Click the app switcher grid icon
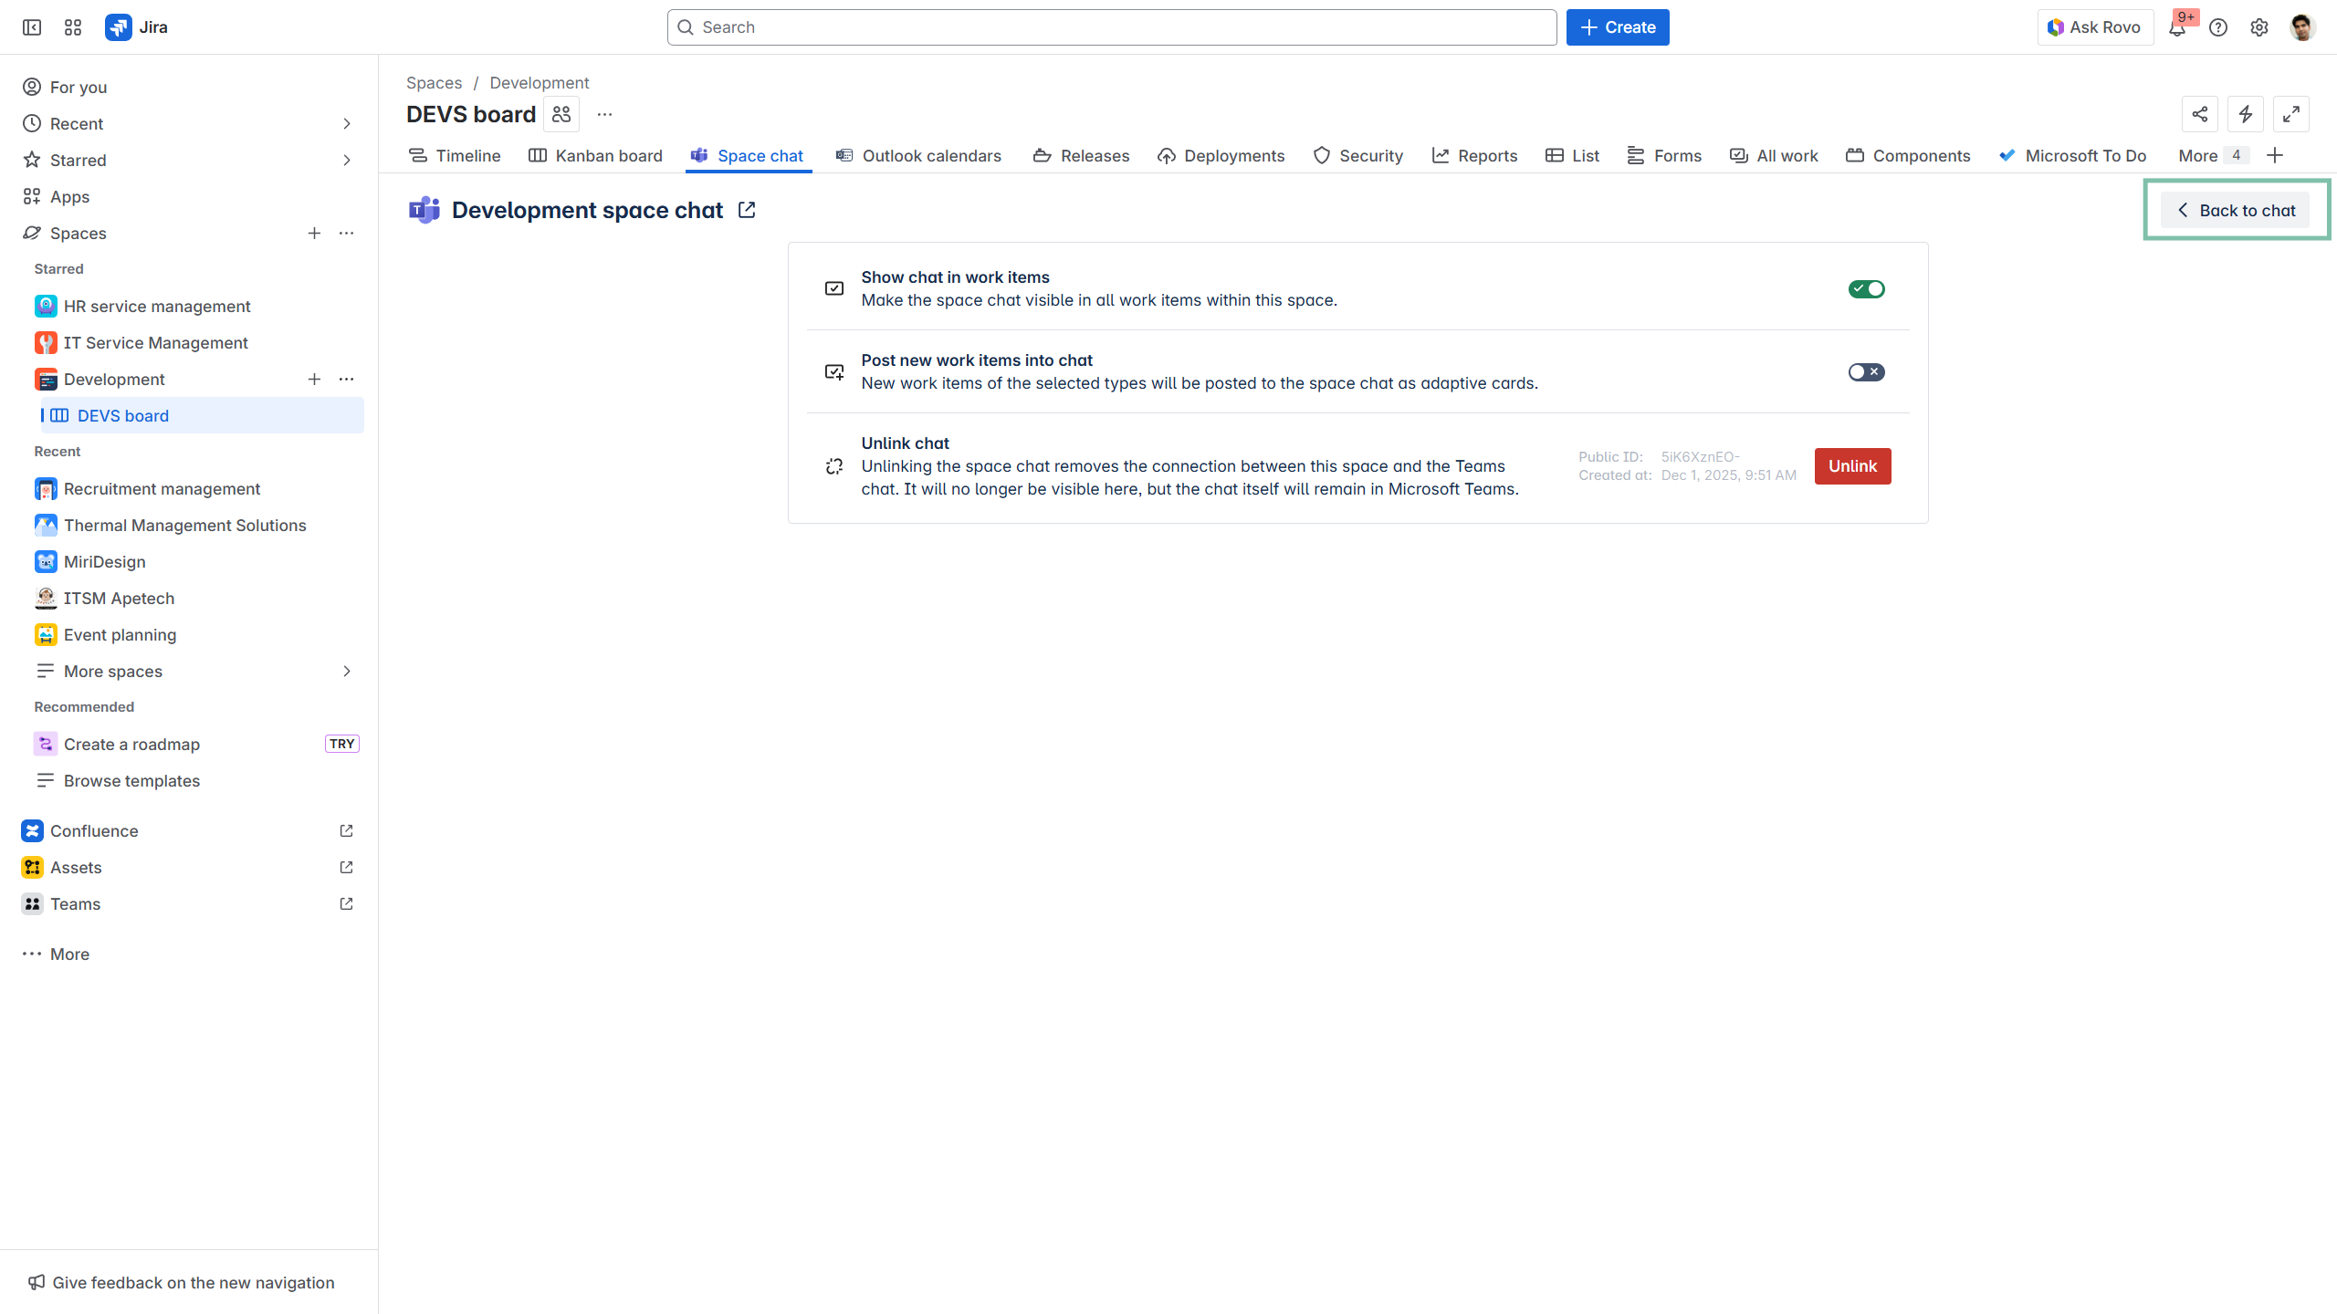Image resolution: width=2337 pixels, height=1314 pixels. tap(73, 27)
